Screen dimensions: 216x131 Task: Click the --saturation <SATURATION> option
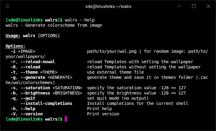pos(52,88)
